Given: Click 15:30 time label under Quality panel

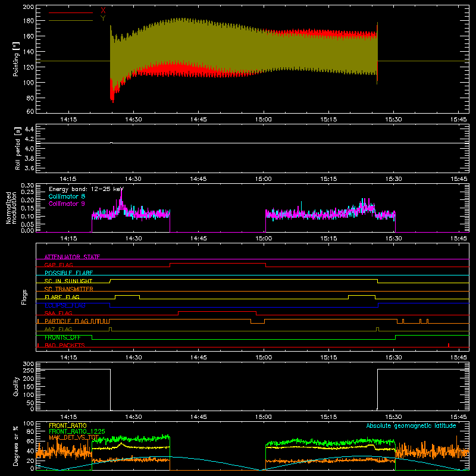Looking at the screenshot, I should click(393, 417).
